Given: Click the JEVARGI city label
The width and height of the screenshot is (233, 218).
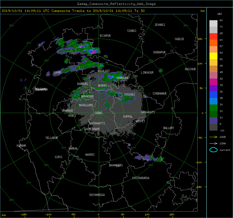Looking at the screenshot, I should coord(160,25).
